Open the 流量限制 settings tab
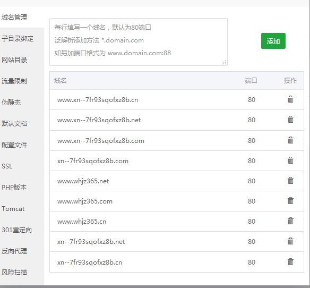Image resolution: width=310 pixels, height=288 pixels. coord(14,81)
